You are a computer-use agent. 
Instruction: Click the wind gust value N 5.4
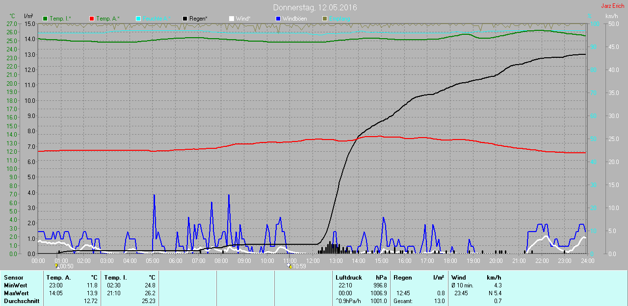click(494, 293)
